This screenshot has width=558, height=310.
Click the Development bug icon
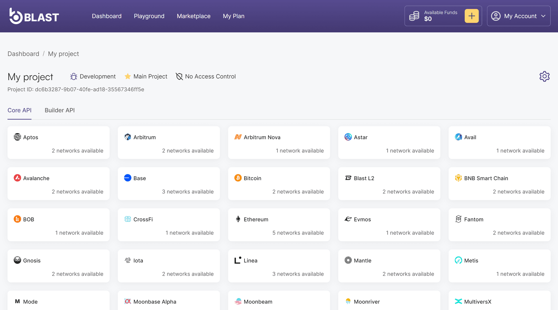pos(74,76)
